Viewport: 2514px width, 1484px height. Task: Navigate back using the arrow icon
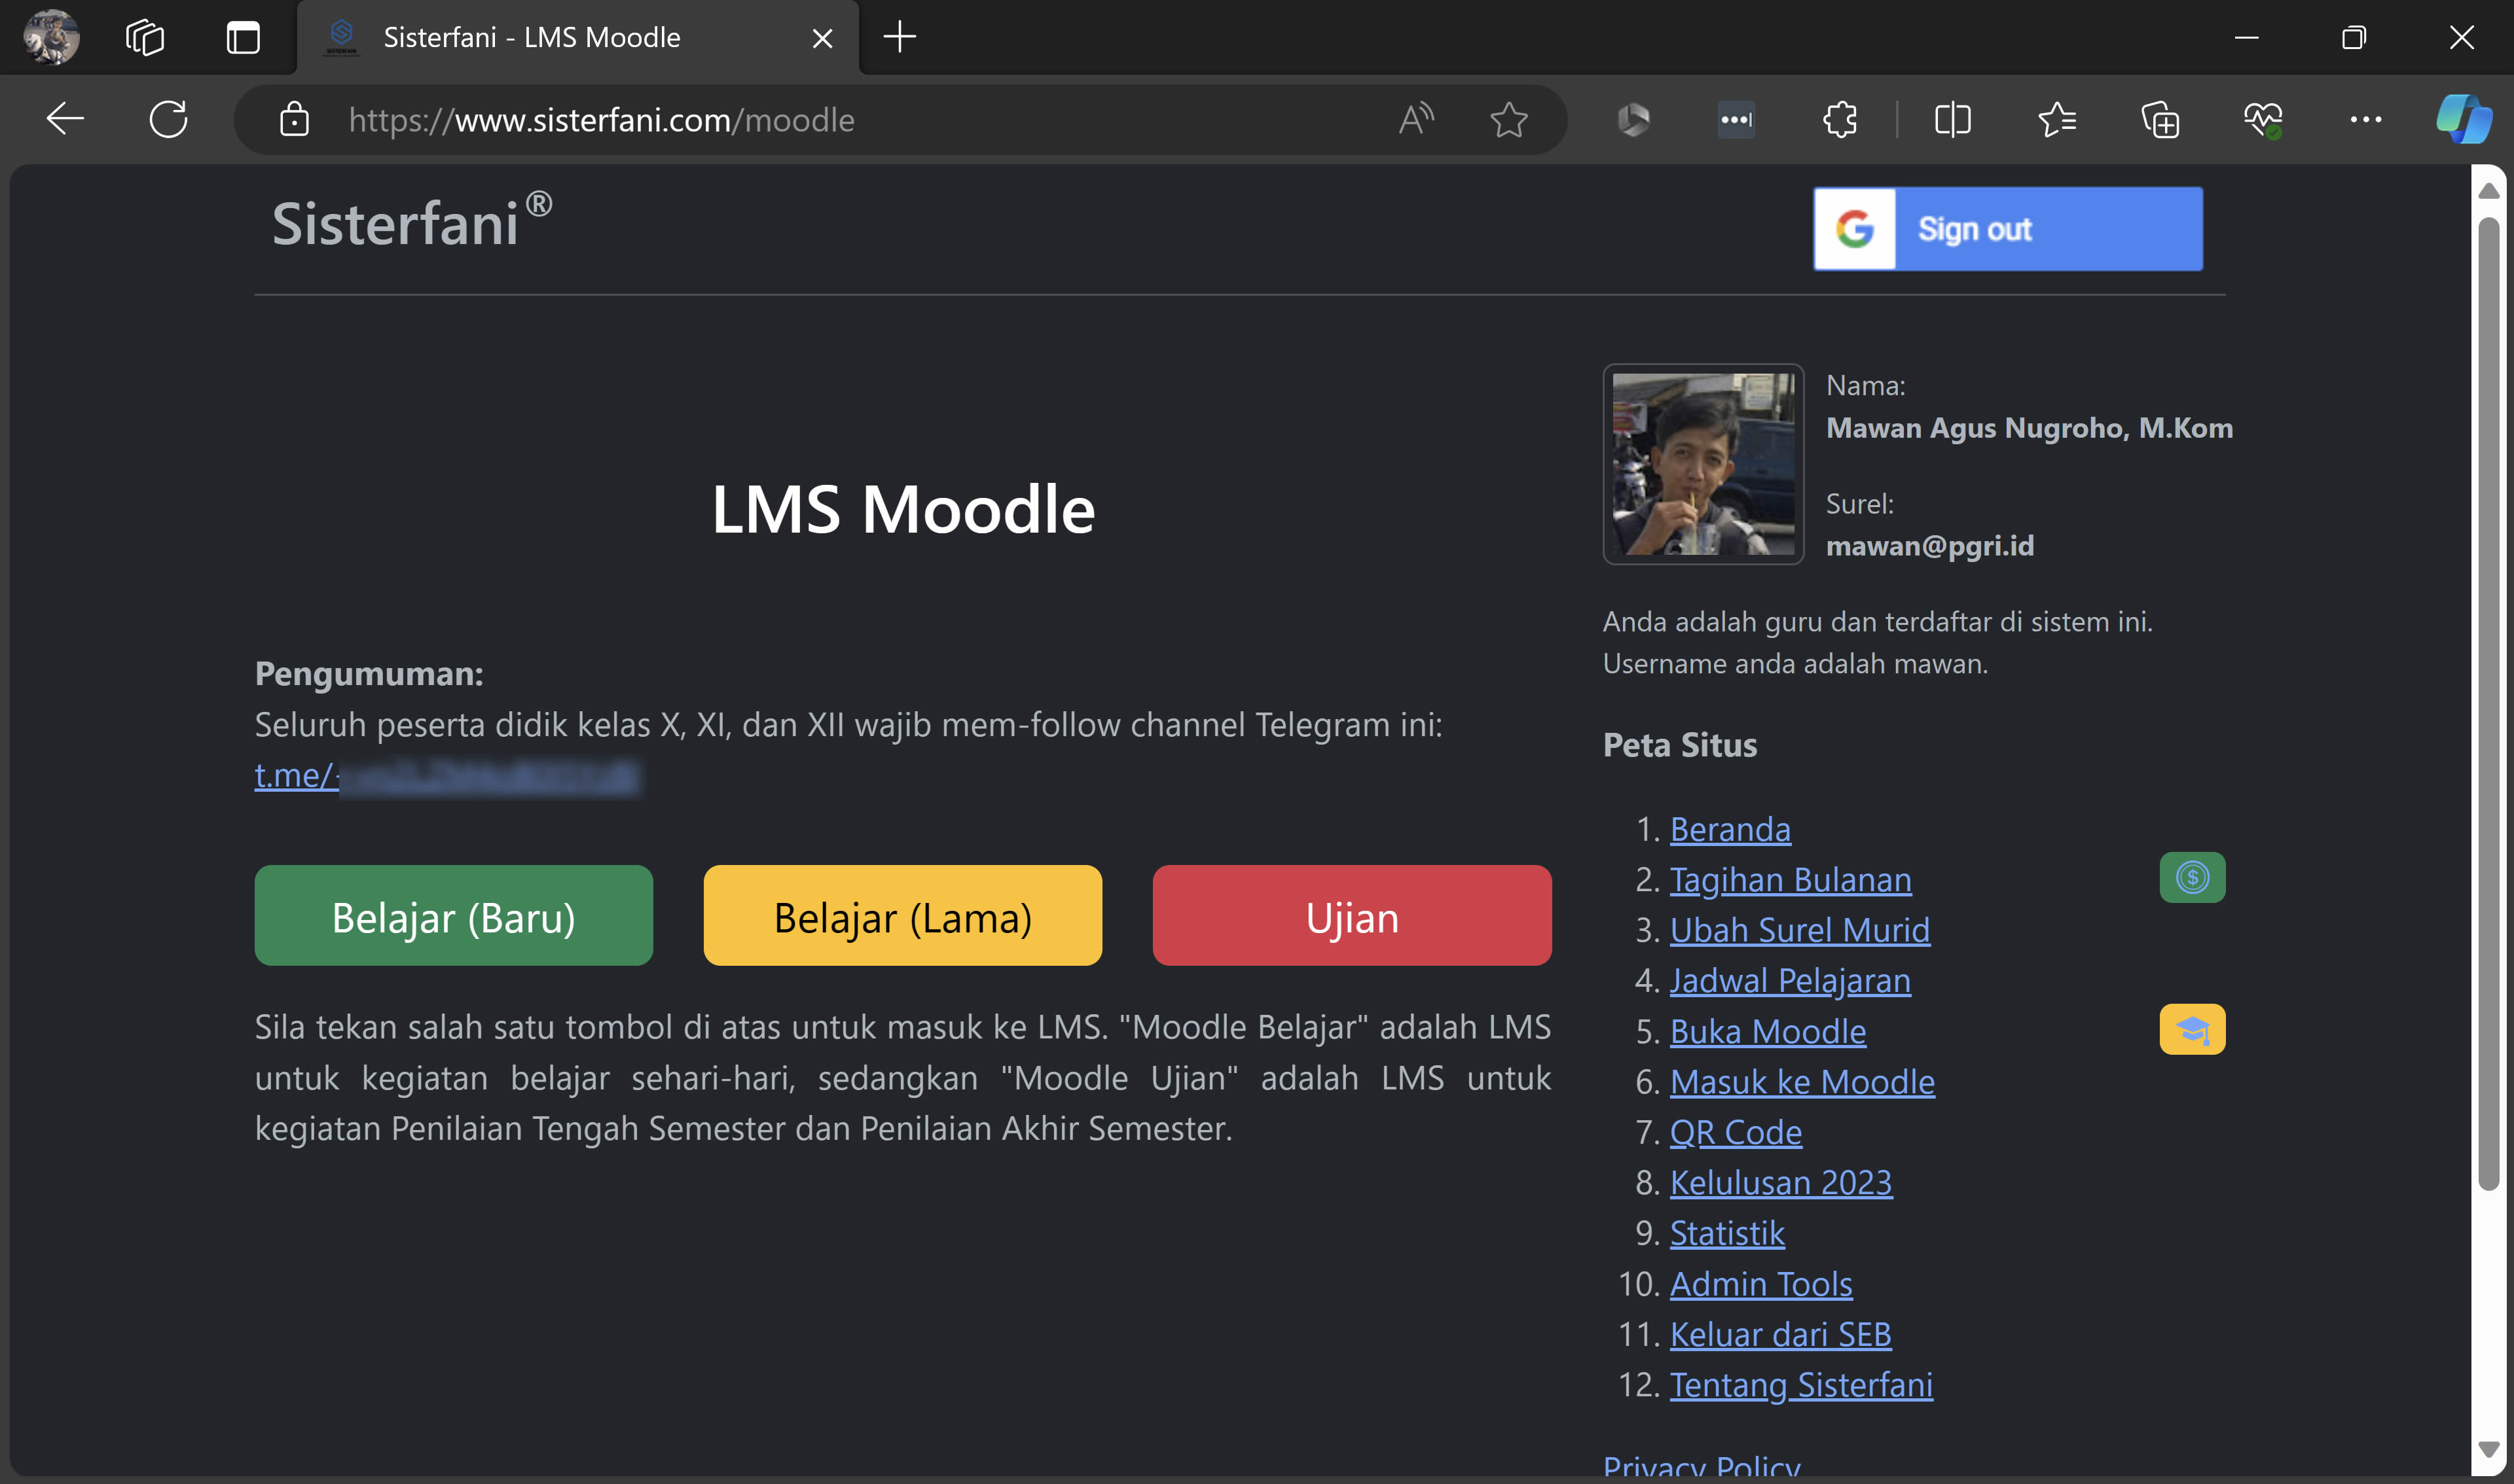(65, 119)
